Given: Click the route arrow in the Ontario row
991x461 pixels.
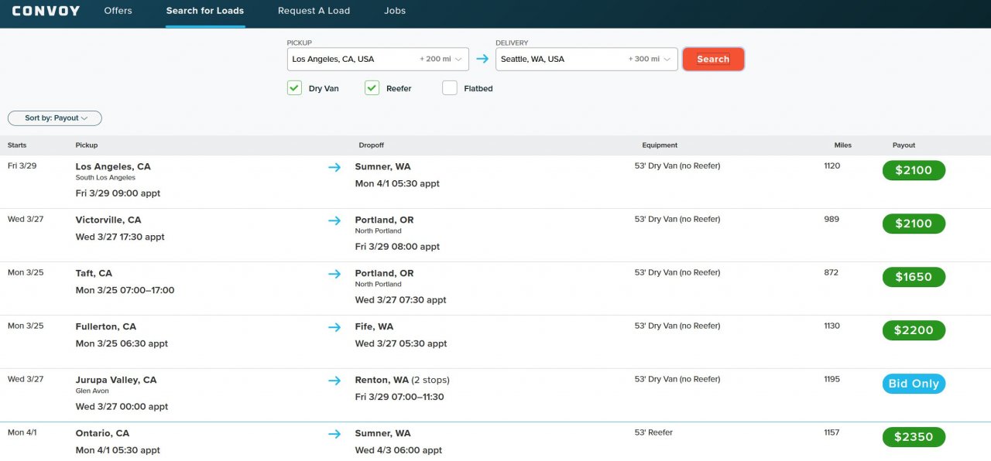Looking at the screenshot, I should 334,434.
